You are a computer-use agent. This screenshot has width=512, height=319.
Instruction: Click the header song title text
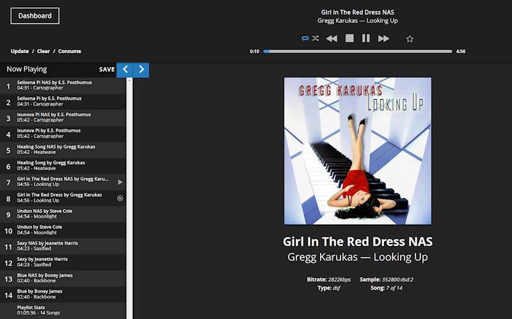pyautogui.click(x=358, y=12)
